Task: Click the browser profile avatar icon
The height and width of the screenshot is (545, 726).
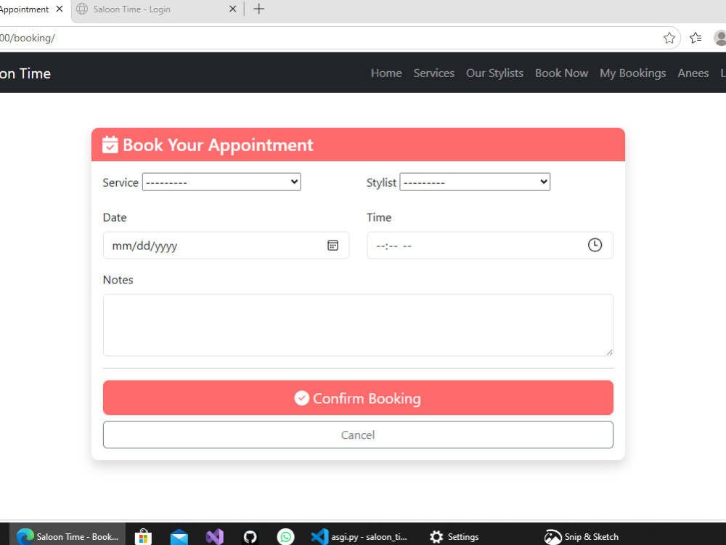Action: [720, 38]
